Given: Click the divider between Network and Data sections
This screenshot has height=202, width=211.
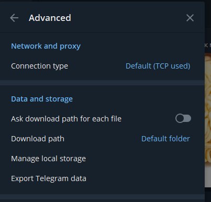Looking at the screenshot, I should [x=102, y=83].
